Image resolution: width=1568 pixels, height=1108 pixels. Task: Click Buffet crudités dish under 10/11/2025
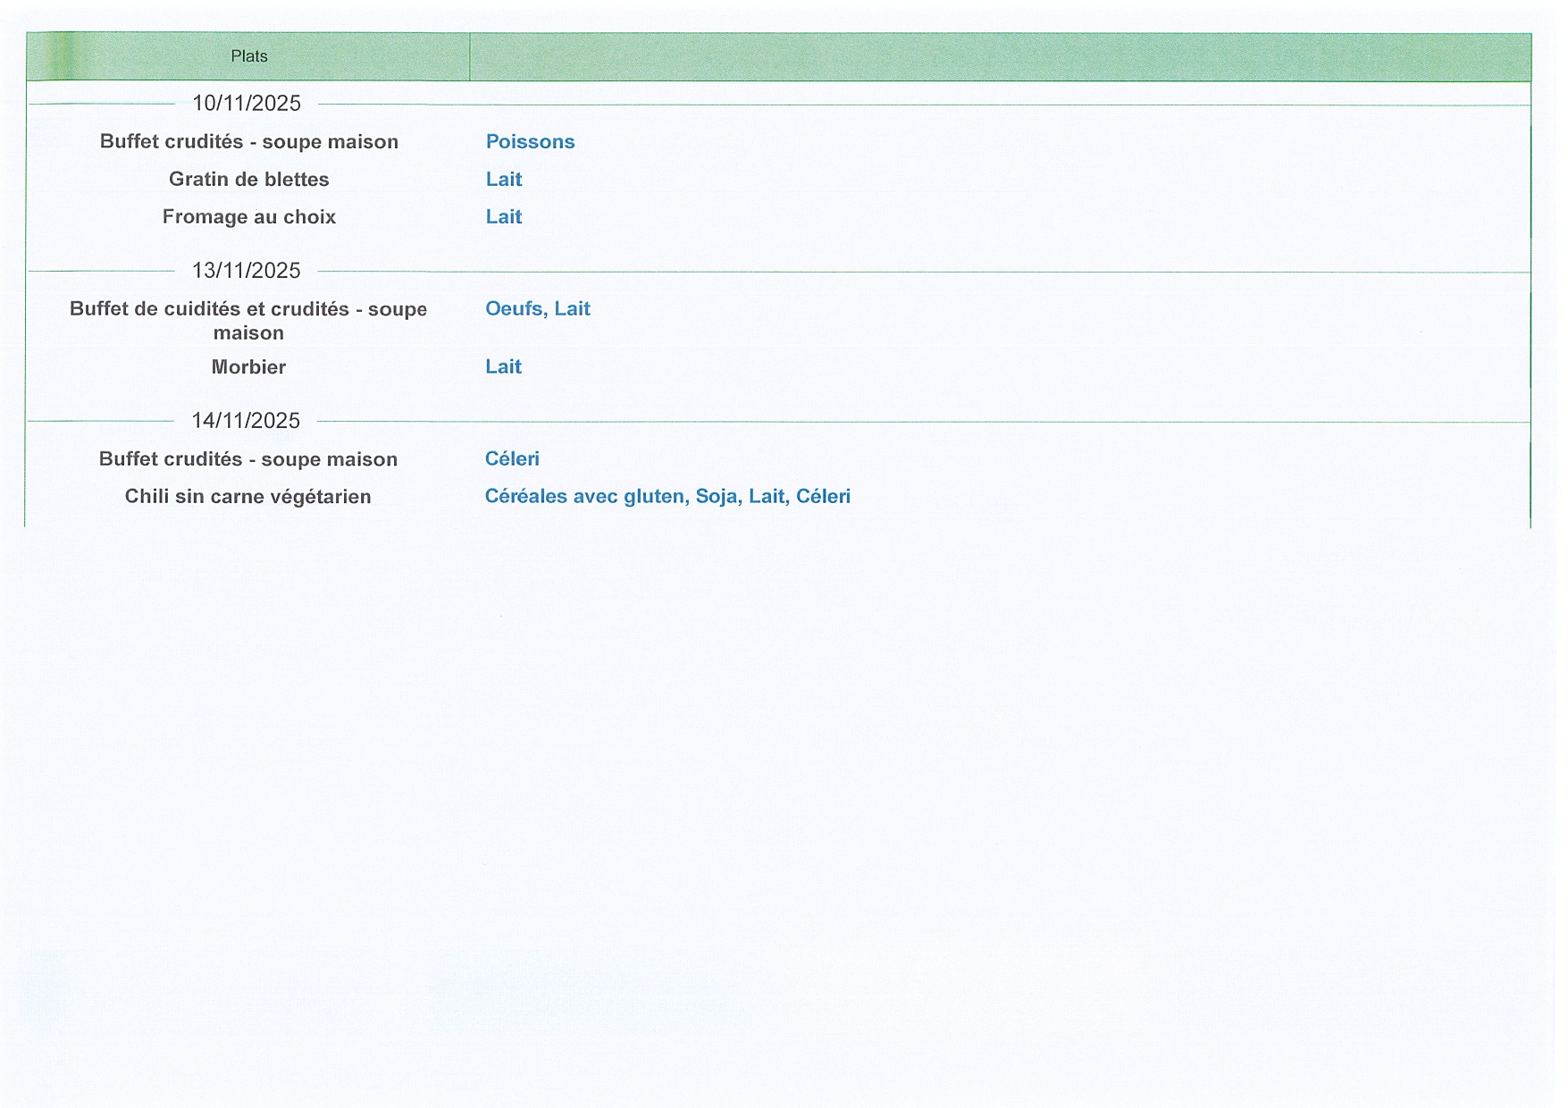click(248, 142)
